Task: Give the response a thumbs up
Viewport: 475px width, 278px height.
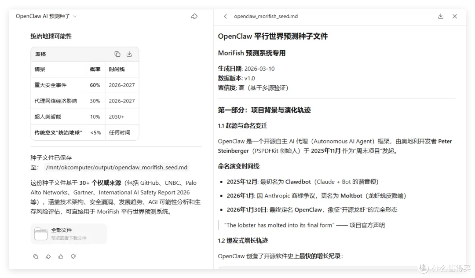Action: [61, 256]
